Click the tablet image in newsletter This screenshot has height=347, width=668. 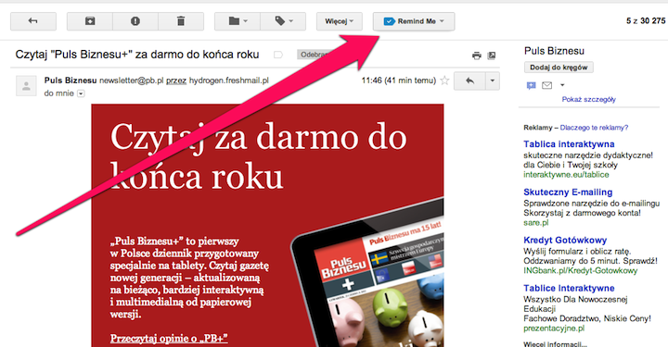tap(367, 272)
